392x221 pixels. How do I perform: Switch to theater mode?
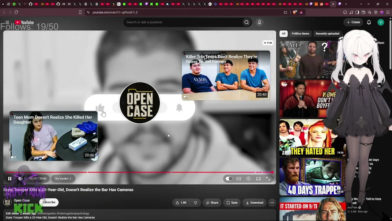coord(258,179)
